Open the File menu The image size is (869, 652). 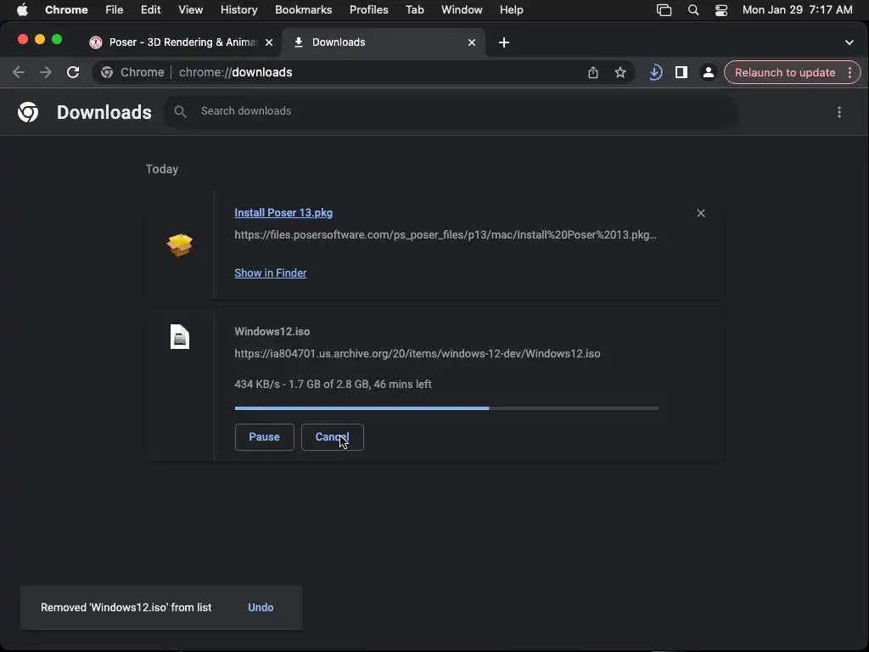[x=115, y=10]
